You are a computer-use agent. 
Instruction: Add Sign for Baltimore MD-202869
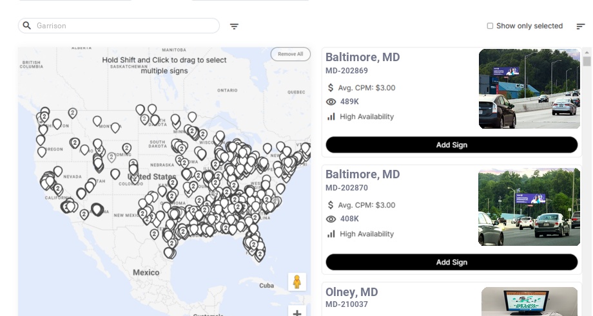pyautogui.click(x=451, y=145)
